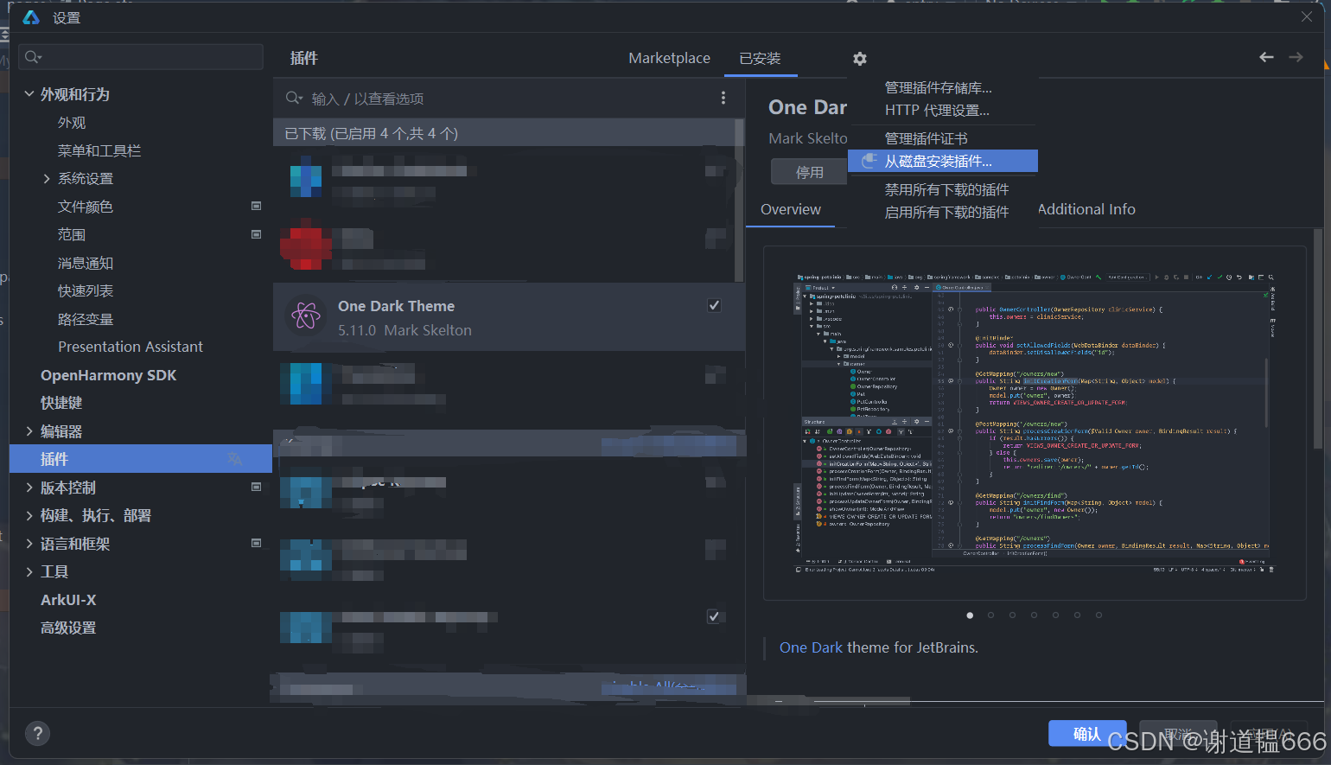Switch to the Marketplace tab

(669, 58)
